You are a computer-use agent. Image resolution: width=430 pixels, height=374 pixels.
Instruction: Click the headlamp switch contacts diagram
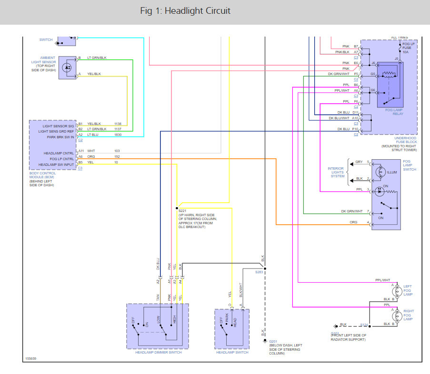(232, 329)
